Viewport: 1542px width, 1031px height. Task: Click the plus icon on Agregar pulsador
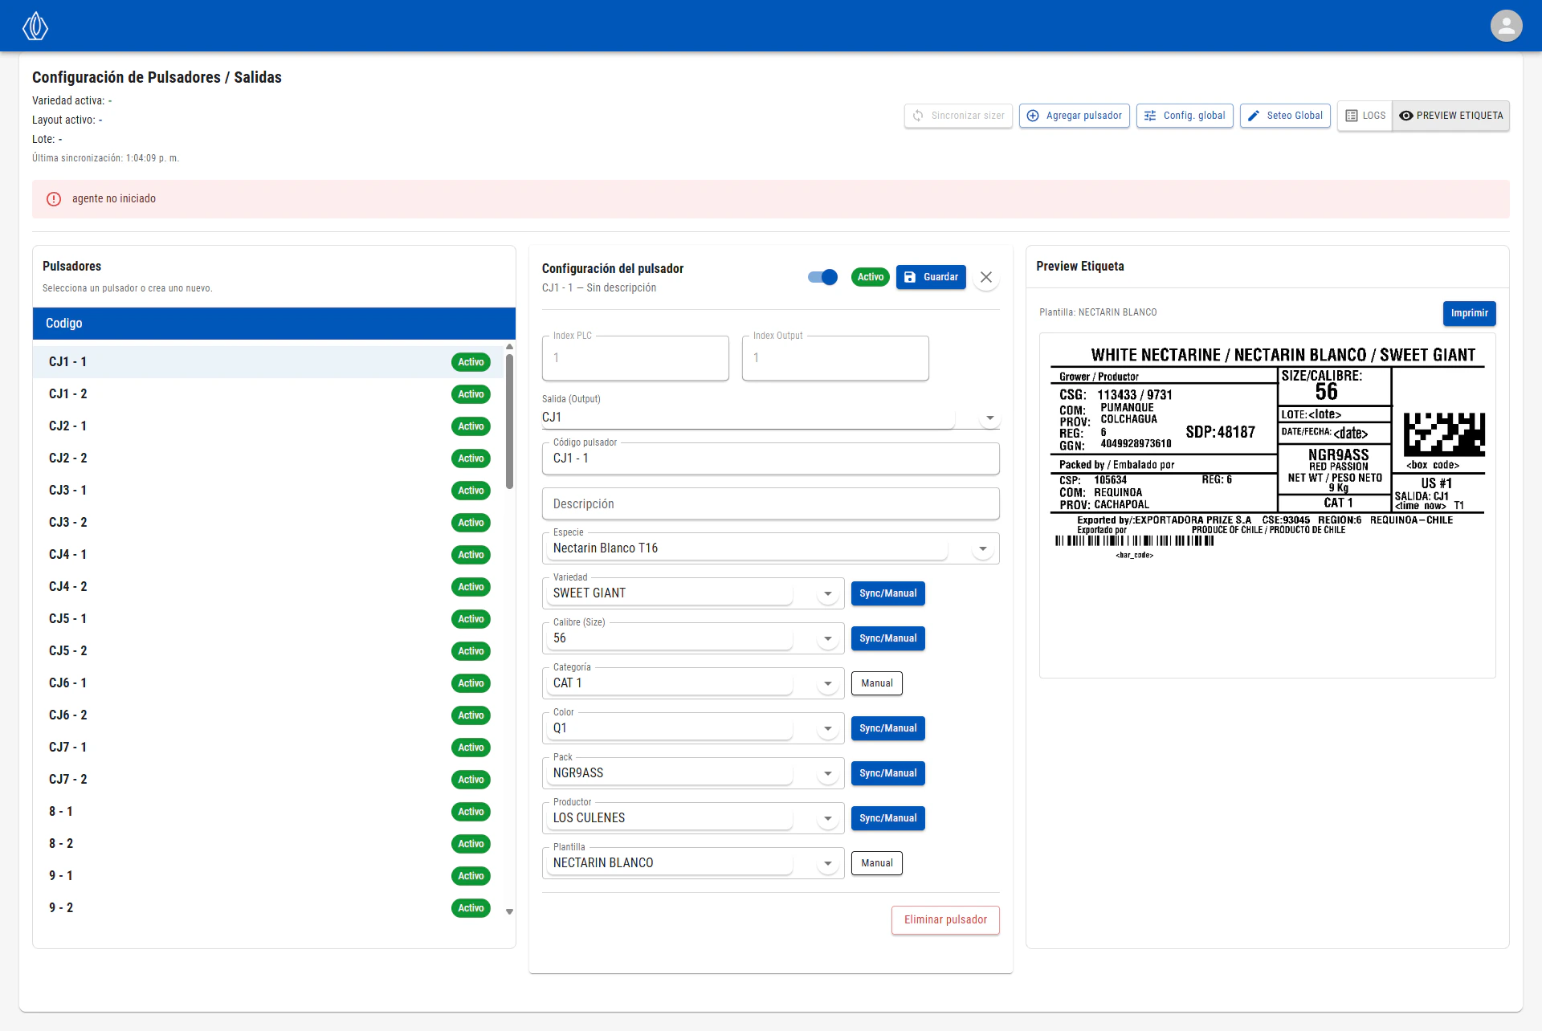pos(1033,116)
